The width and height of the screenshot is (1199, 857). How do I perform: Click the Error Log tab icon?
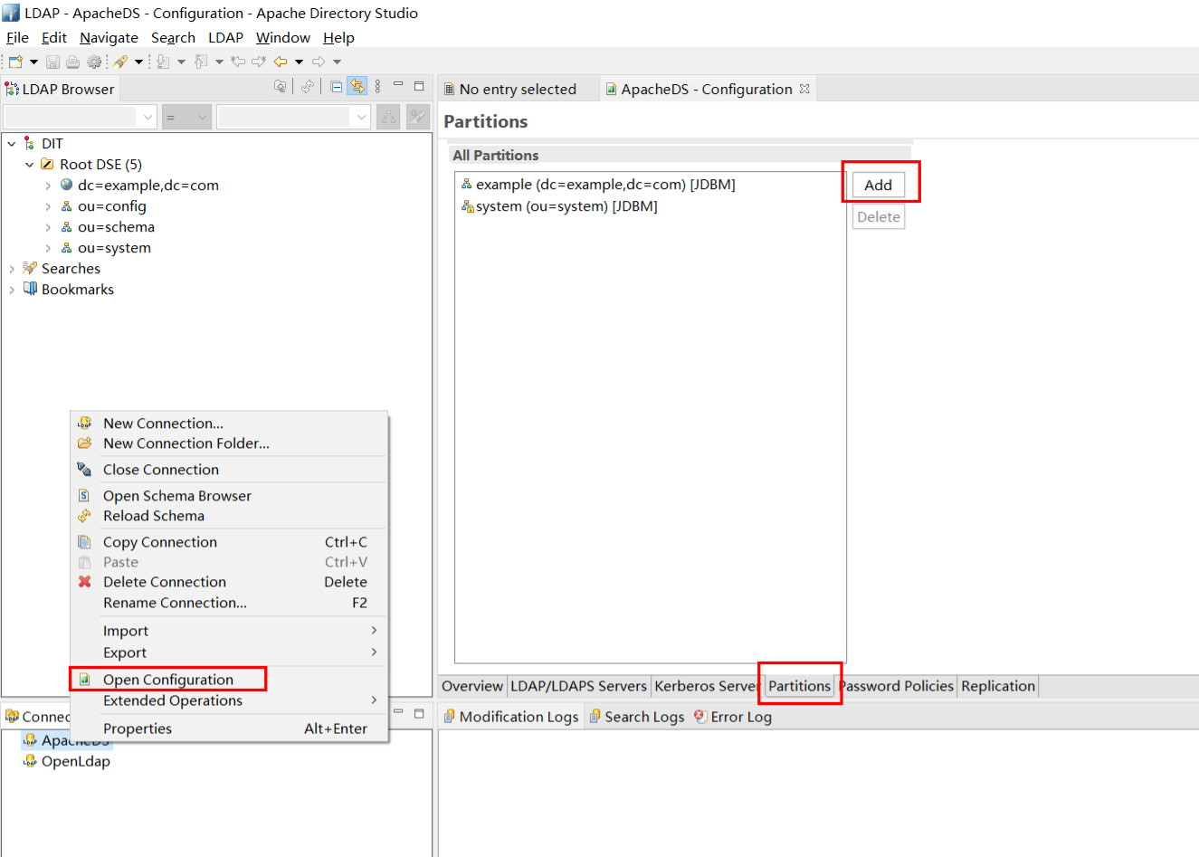click(700, 717)
